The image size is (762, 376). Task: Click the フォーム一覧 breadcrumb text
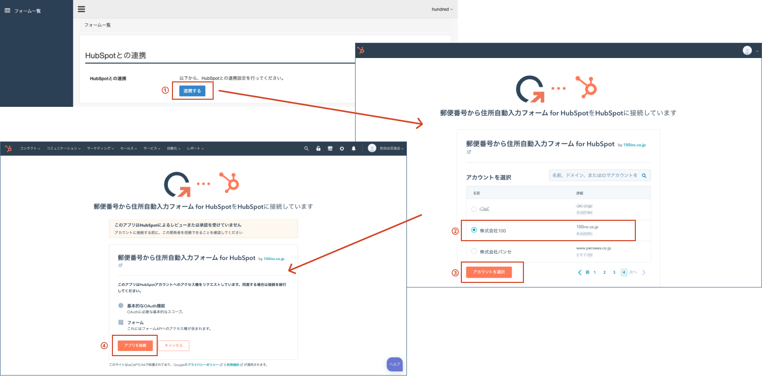tap(98, 25)
